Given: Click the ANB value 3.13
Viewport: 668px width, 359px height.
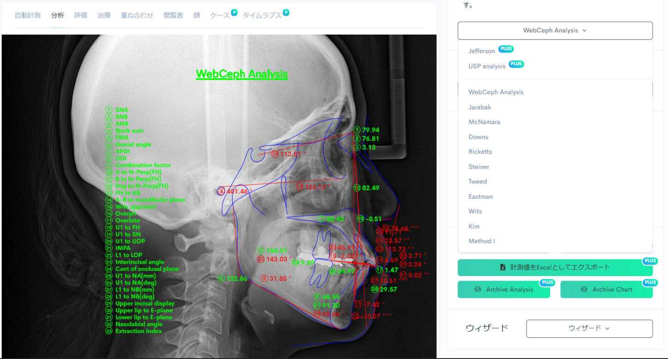Looking at the screenshot, I should (x=369, y=147).
